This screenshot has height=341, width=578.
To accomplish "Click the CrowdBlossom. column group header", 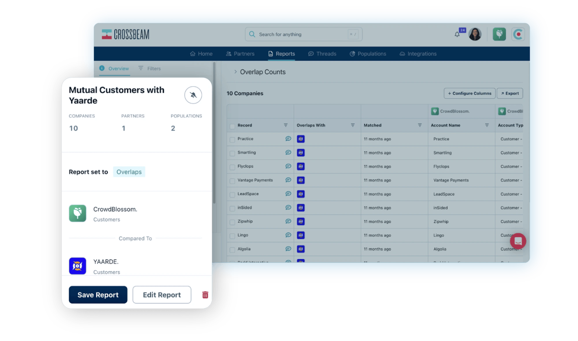I will click(x=461, y=111).
